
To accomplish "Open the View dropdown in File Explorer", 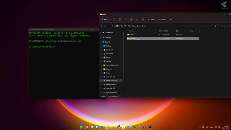I will click(x=162, y=19).
